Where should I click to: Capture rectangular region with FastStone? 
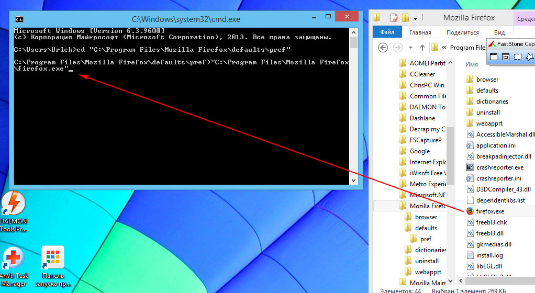click(518, 57)
